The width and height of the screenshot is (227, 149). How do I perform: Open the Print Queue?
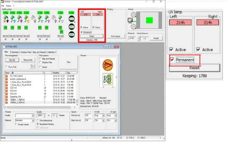click(116, 36)
